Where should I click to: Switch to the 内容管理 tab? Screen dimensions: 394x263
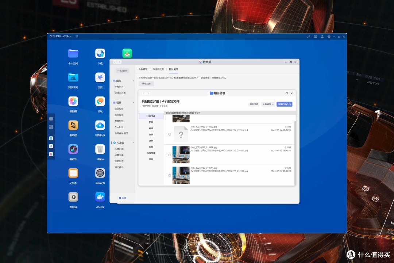[143, 69]
